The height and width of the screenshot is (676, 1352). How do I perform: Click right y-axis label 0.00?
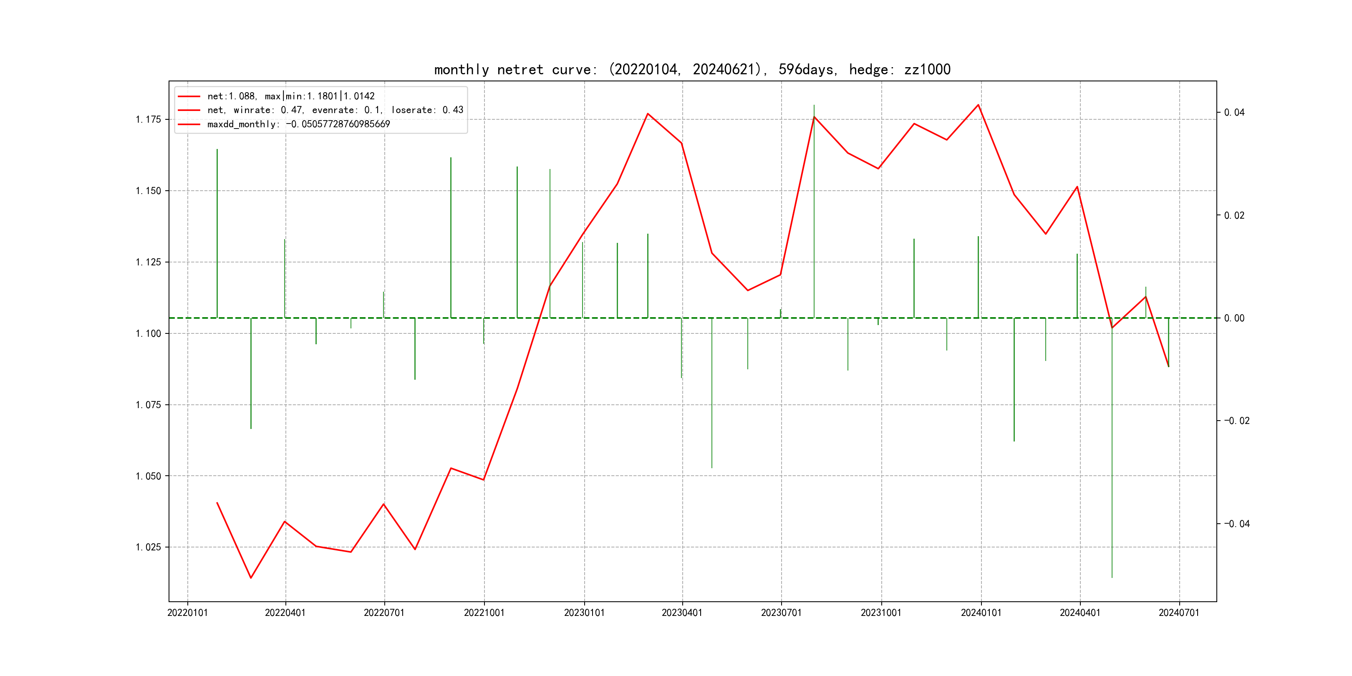coord(1234,318)
